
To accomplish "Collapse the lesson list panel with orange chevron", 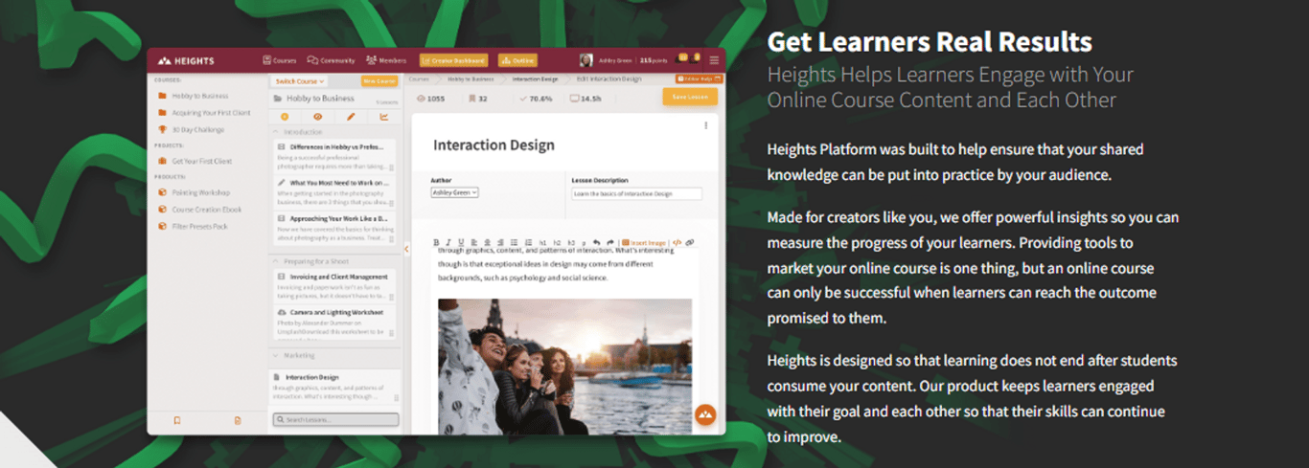I will tap(406, 249).
